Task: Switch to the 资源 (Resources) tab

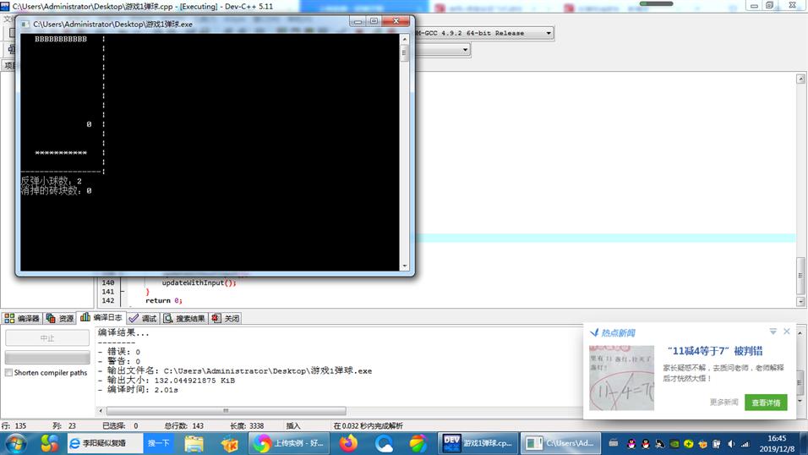Action: click(60, 318)
